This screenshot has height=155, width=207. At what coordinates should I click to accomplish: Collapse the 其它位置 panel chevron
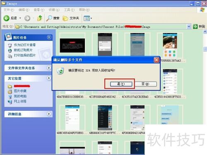coord(49,78)
